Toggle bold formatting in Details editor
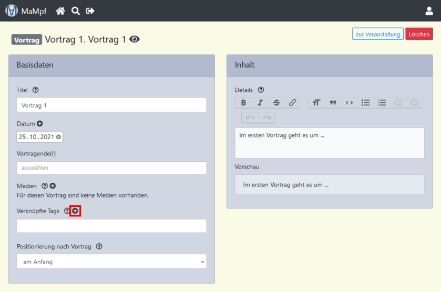 pos(243,103)
